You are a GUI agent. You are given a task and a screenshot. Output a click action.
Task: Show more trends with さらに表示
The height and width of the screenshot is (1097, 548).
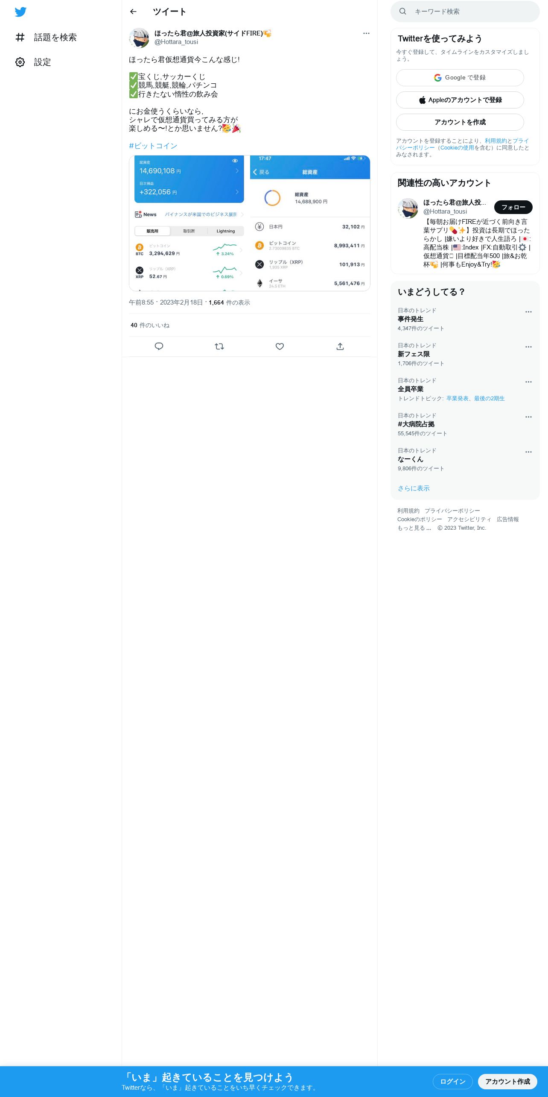414,488
